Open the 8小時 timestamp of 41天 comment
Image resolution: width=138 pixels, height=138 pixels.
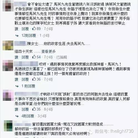48,109
